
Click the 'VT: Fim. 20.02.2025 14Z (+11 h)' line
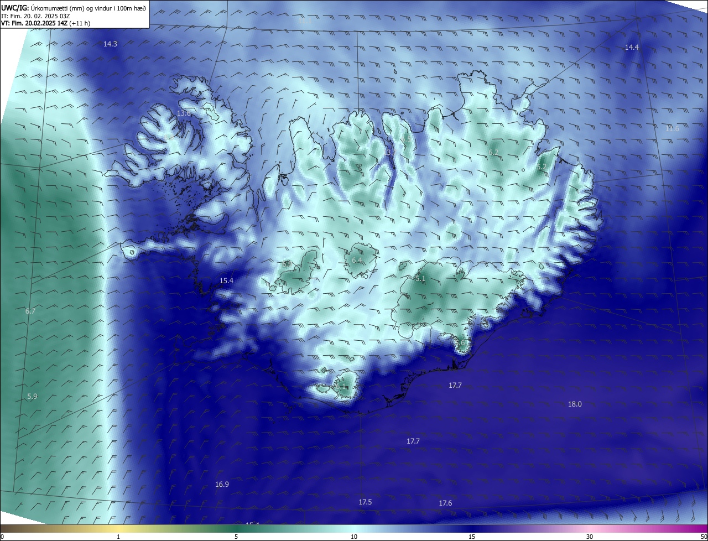tap(46, 23)
